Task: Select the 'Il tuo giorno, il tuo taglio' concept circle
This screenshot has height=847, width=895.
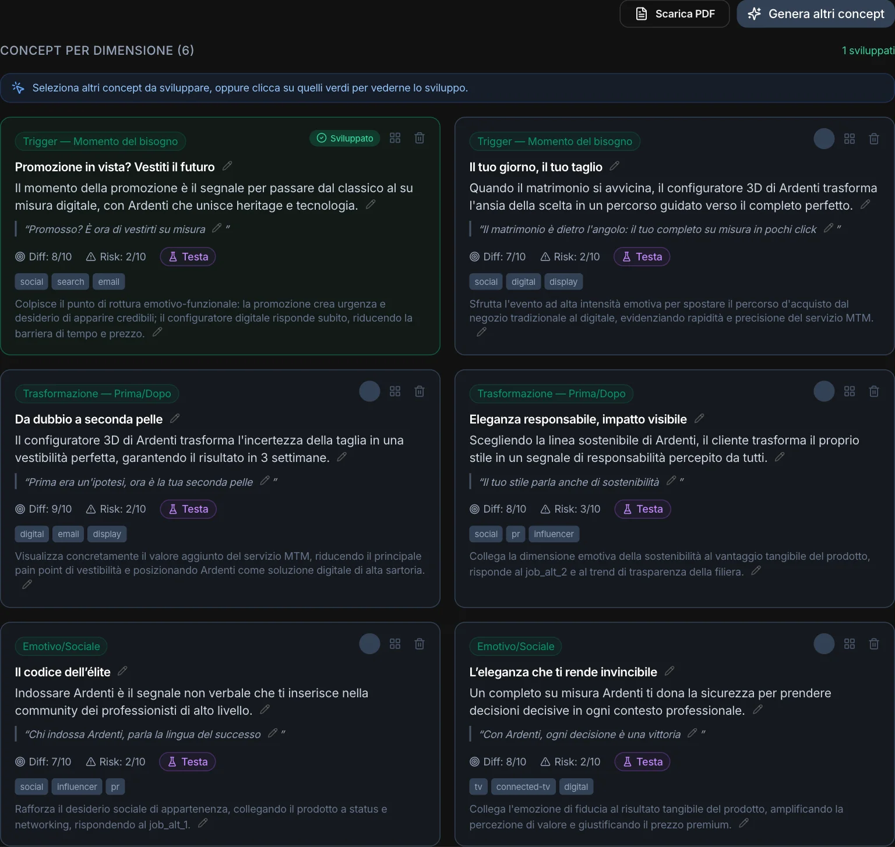Action: (824, 139)
